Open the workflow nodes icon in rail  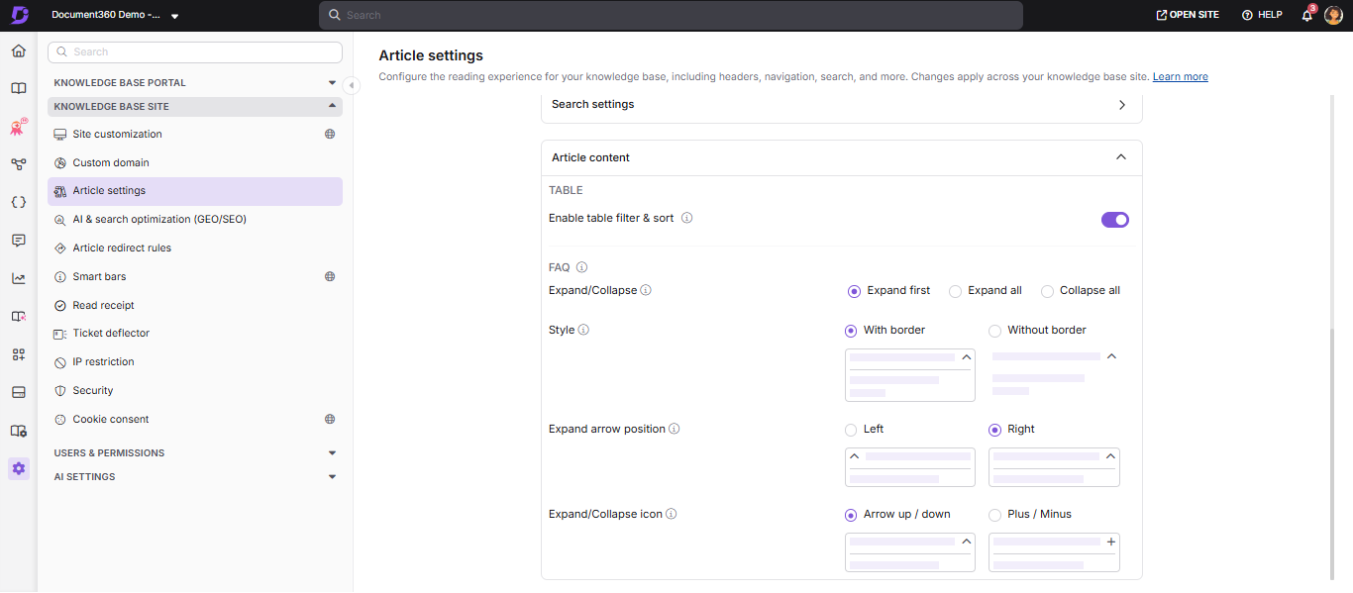(19, 164)
